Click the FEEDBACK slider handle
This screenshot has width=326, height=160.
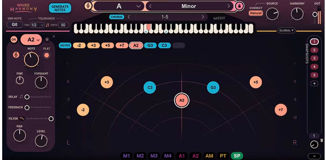tap(27, 108)
